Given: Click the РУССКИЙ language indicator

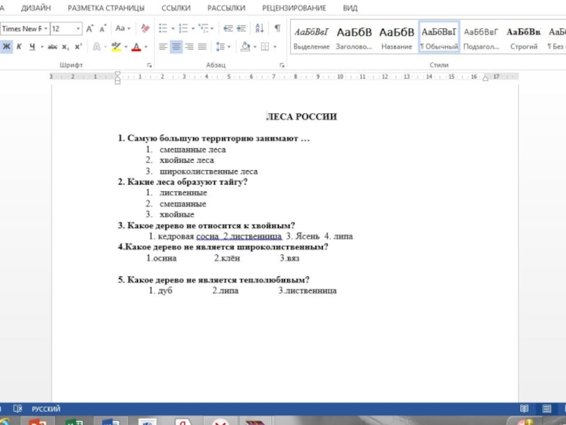Looking at the screenshot, I should click(46, 409).
